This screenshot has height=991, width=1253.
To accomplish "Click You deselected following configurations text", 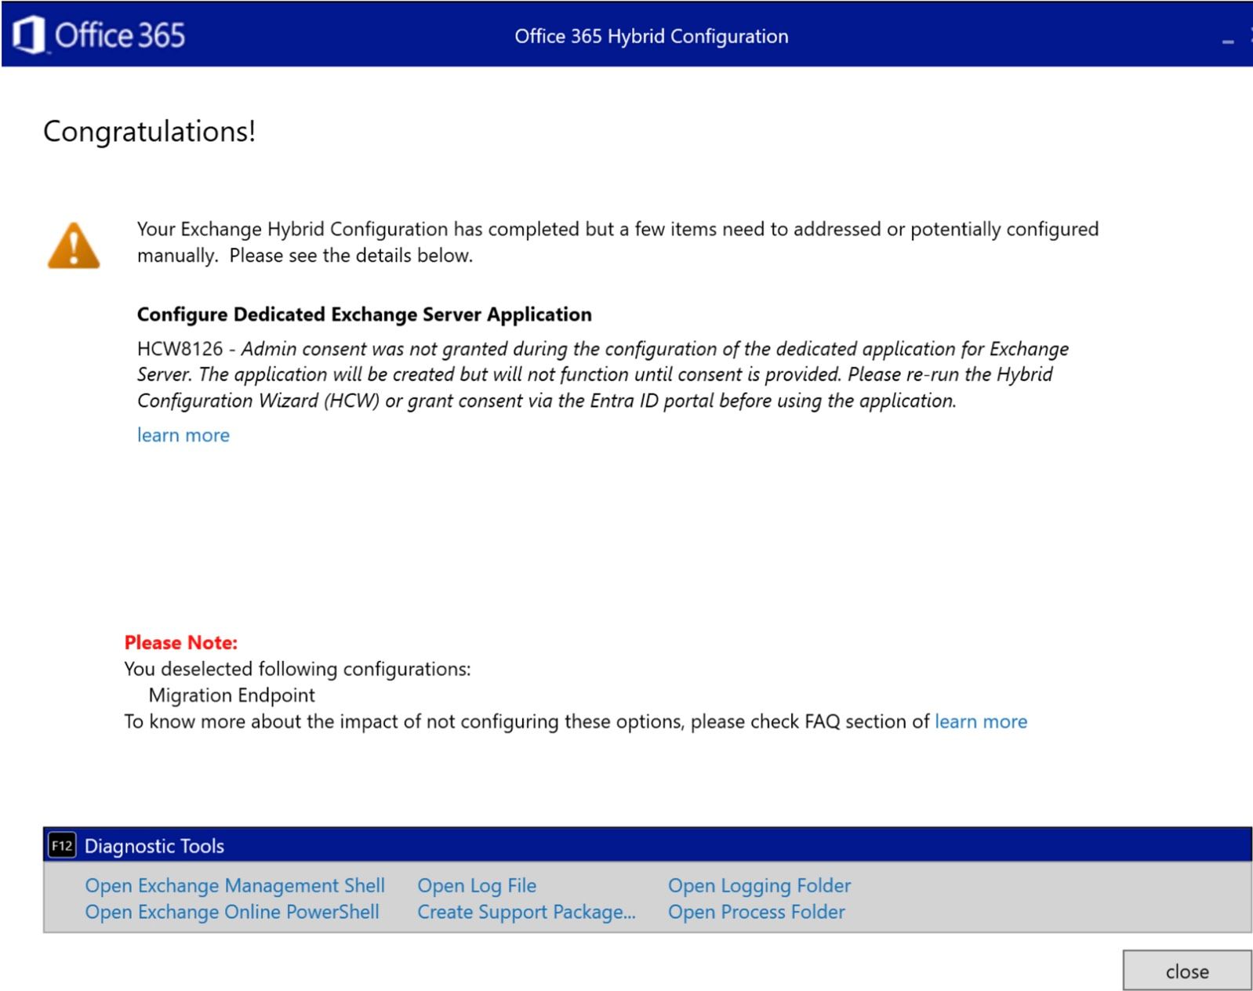I will pyautogui.click(x=298, y=669).
